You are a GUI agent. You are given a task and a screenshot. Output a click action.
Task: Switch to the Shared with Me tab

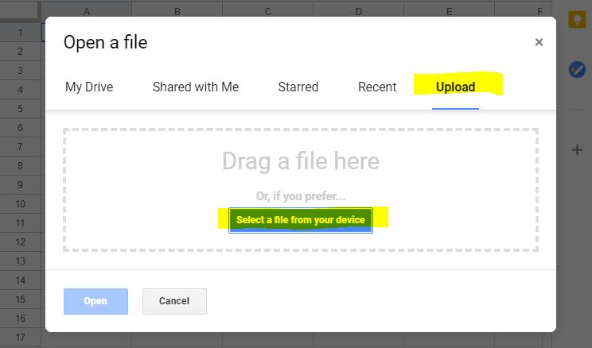(196, 87)
